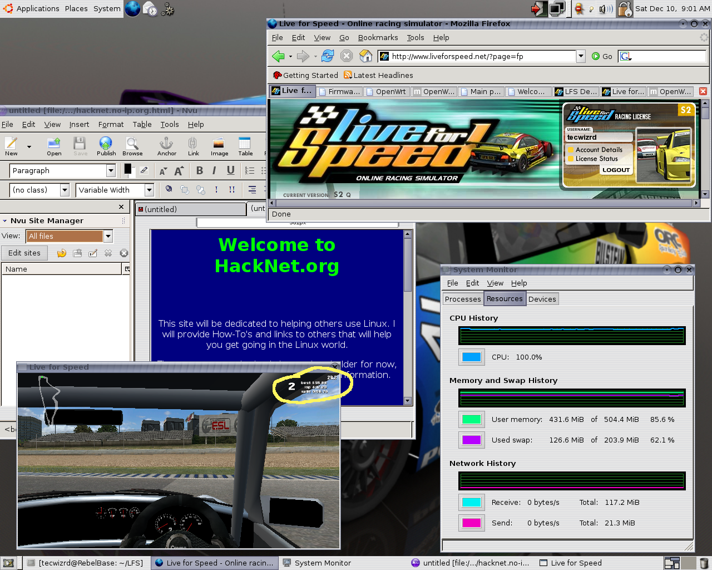The image size is (712, 570).
Task: Close the Nvu sidebar panel
Action: pyautogui.click(x=121, y=207)
